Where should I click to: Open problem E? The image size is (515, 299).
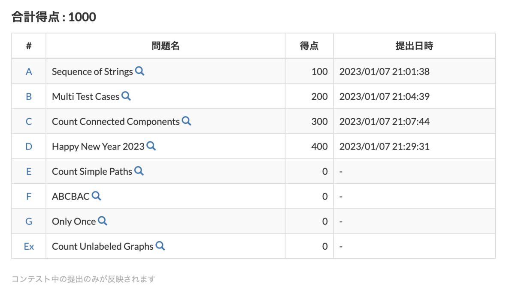coord(28,171)
